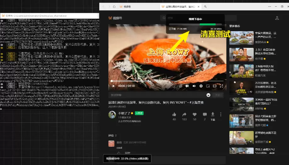289x165 pixels.
Task: Go forward with the browser forward arrow
Action: point(109,7)
